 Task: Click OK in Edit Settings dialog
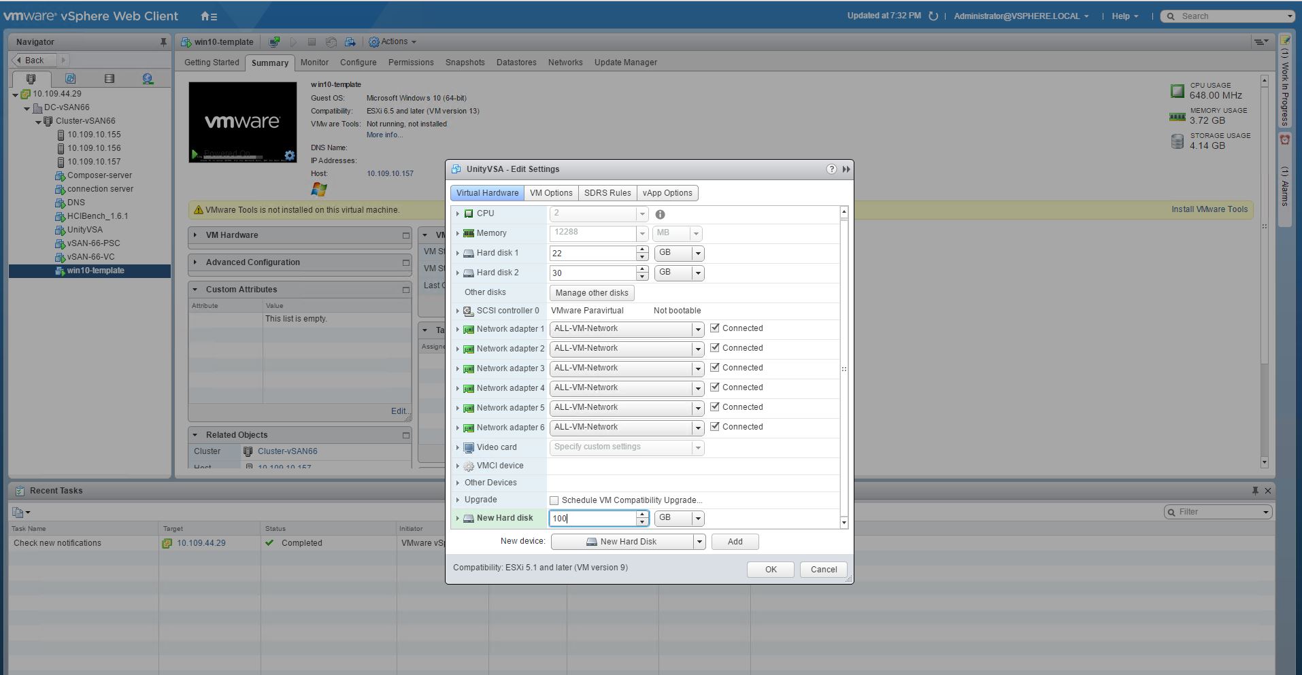coord(770,570)
